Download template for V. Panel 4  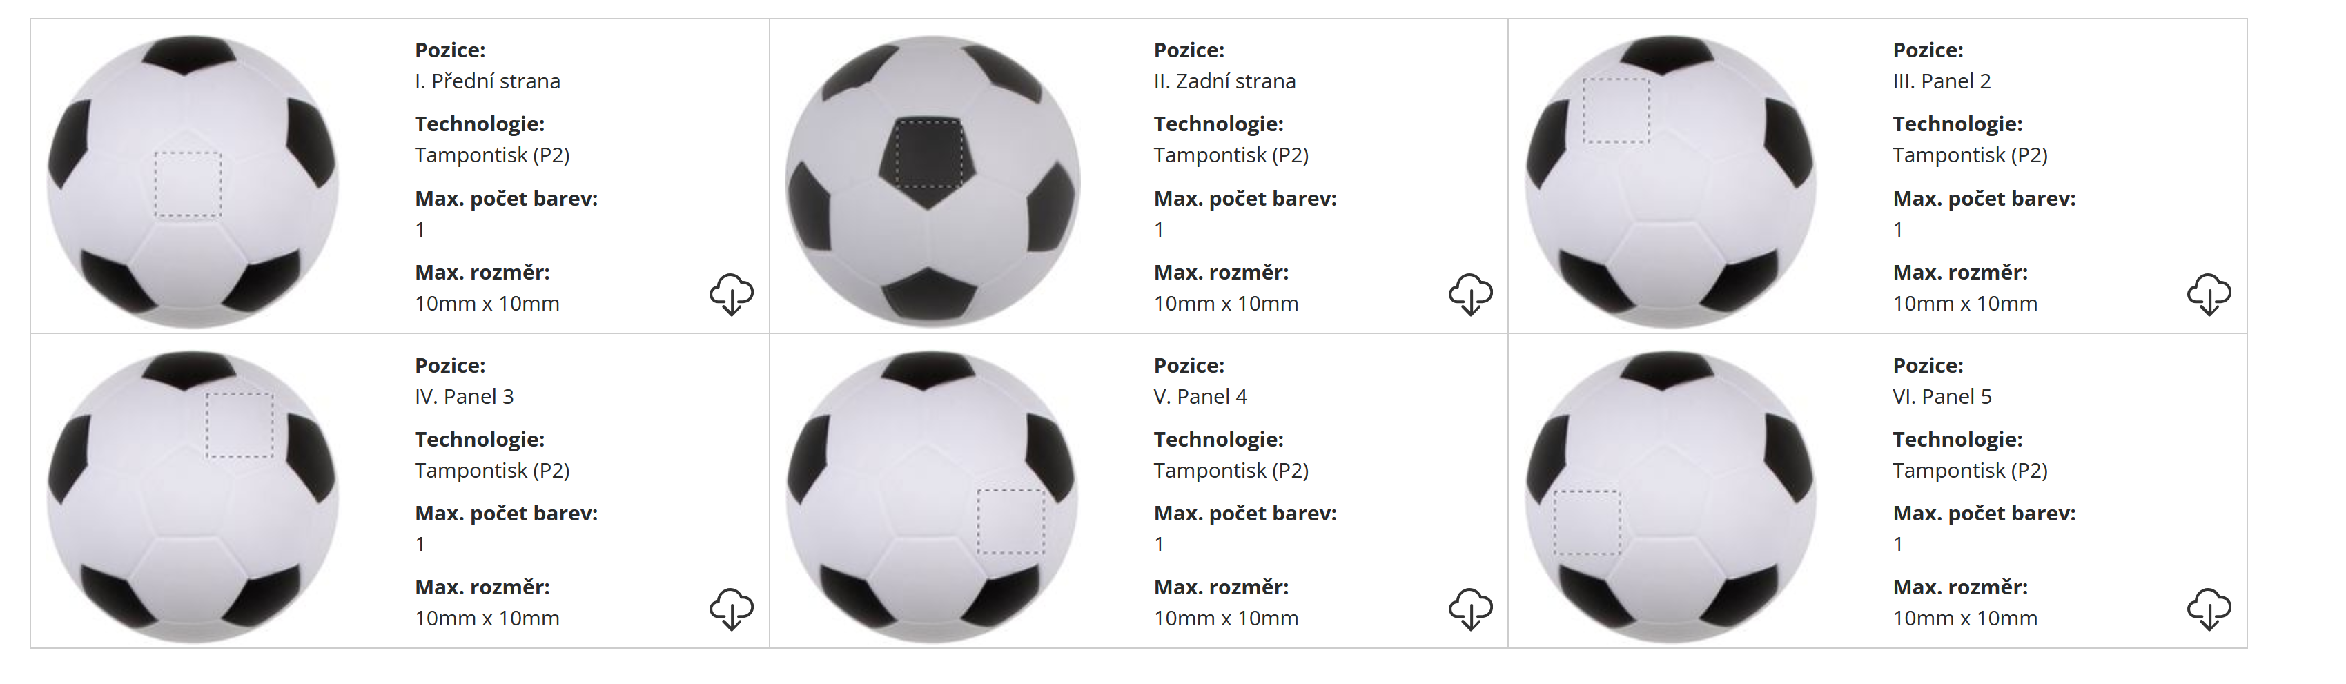point(1470,608)
